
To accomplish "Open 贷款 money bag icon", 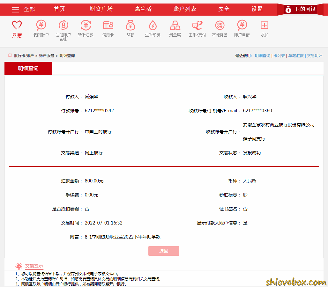I will pos(130,25).
